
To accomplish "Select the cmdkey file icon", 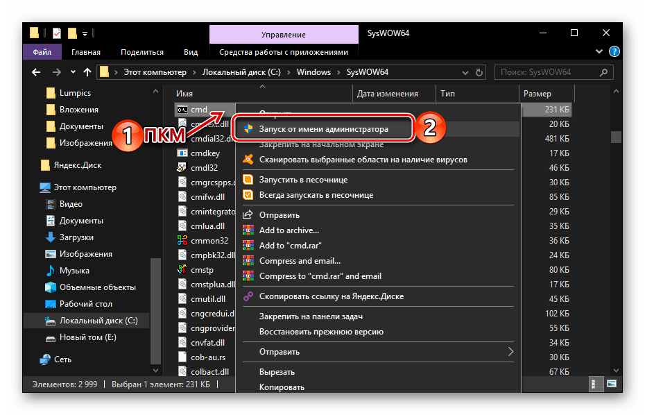I will coord(182,153).
